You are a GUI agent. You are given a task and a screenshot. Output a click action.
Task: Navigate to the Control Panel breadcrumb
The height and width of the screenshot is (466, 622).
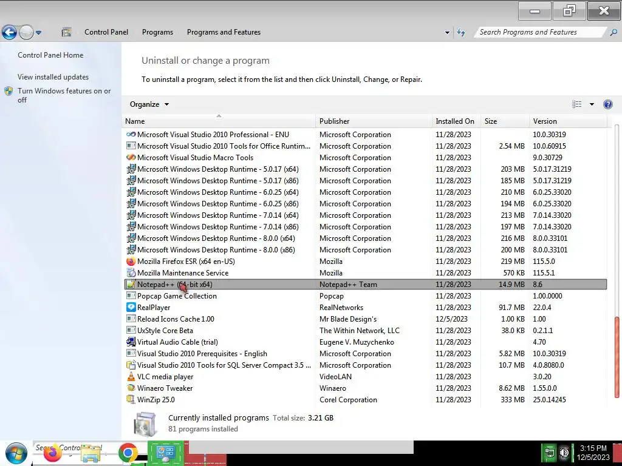click(106, 32)
